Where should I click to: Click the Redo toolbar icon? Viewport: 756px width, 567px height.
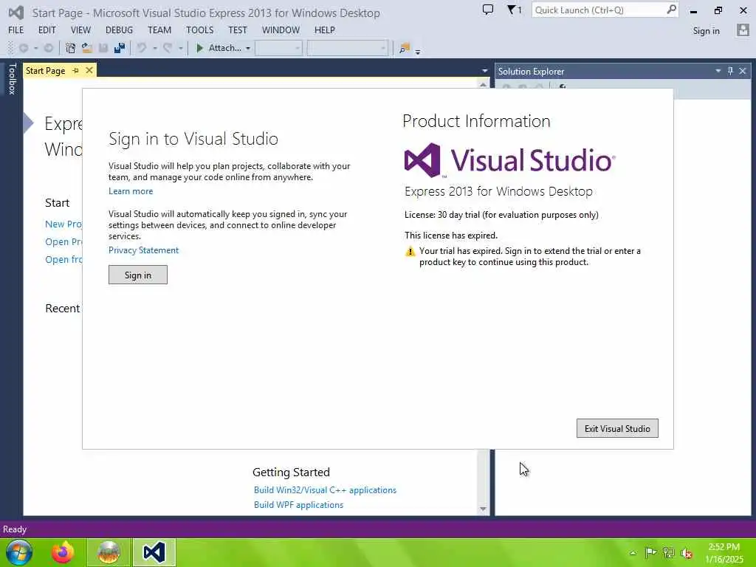pyautogui.click(x=168, y=48)
